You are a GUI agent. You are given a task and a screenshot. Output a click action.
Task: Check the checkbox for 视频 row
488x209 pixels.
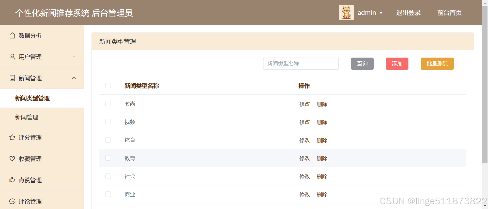(x=108, y=122)
